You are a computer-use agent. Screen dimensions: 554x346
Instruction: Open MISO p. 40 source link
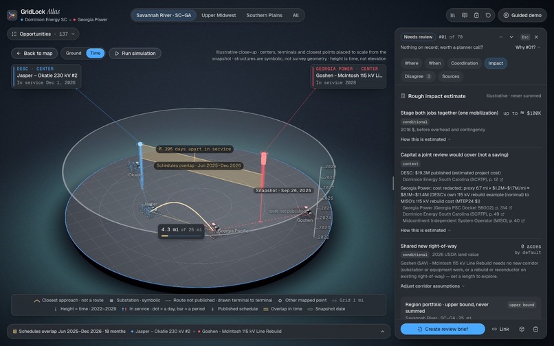tap(463, 220)
